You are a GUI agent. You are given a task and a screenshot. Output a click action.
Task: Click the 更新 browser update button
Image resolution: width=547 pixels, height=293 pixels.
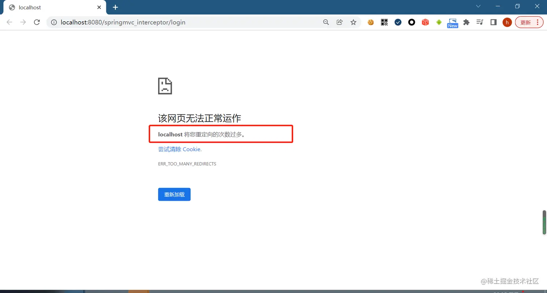pos(529,22)
